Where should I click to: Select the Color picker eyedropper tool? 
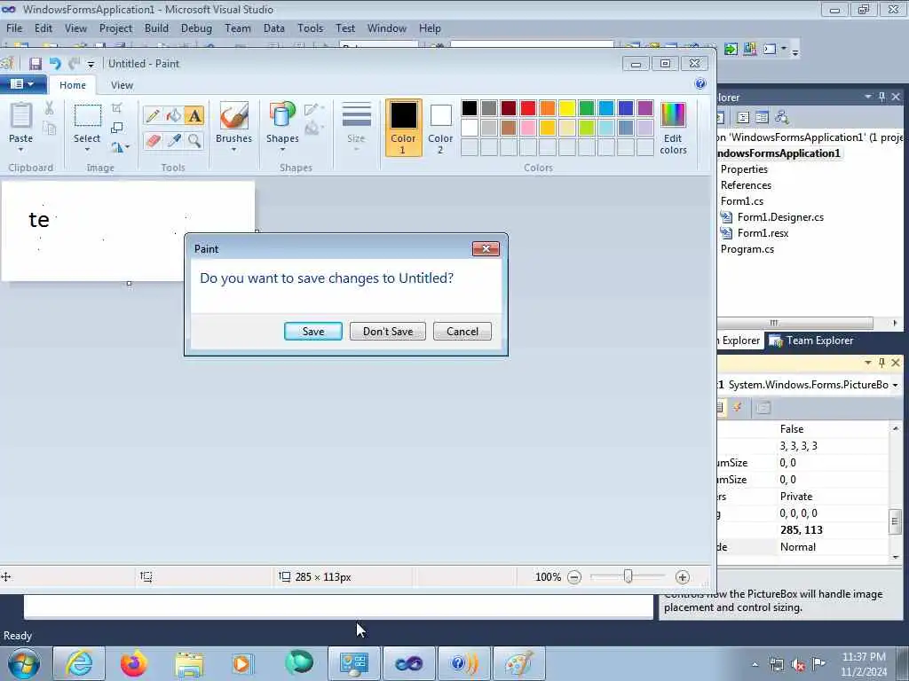click(174, 140)
